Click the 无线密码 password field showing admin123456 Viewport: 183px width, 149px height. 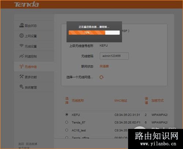coord(114,56)
